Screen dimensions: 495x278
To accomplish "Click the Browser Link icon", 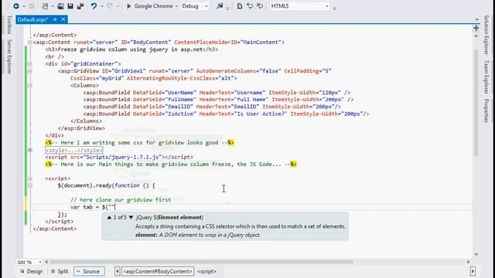I will (x=220, y=6).
